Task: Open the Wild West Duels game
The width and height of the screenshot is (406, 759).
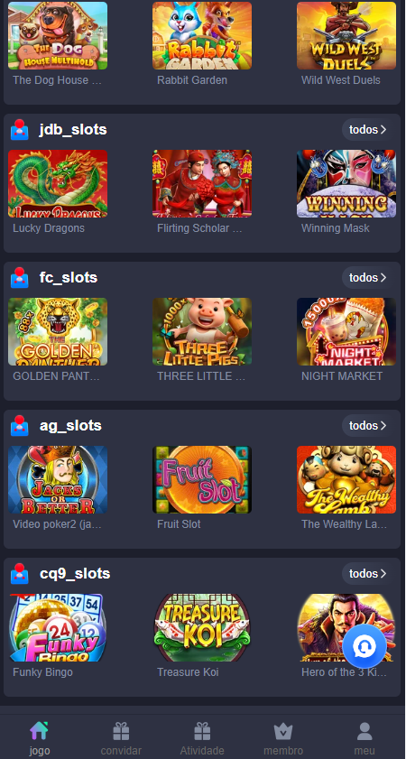Action: click(x=346, y=35)
